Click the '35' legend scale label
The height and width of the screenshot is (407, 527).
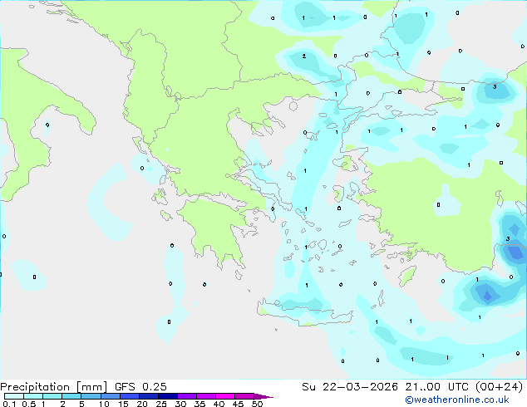[199, 404]
